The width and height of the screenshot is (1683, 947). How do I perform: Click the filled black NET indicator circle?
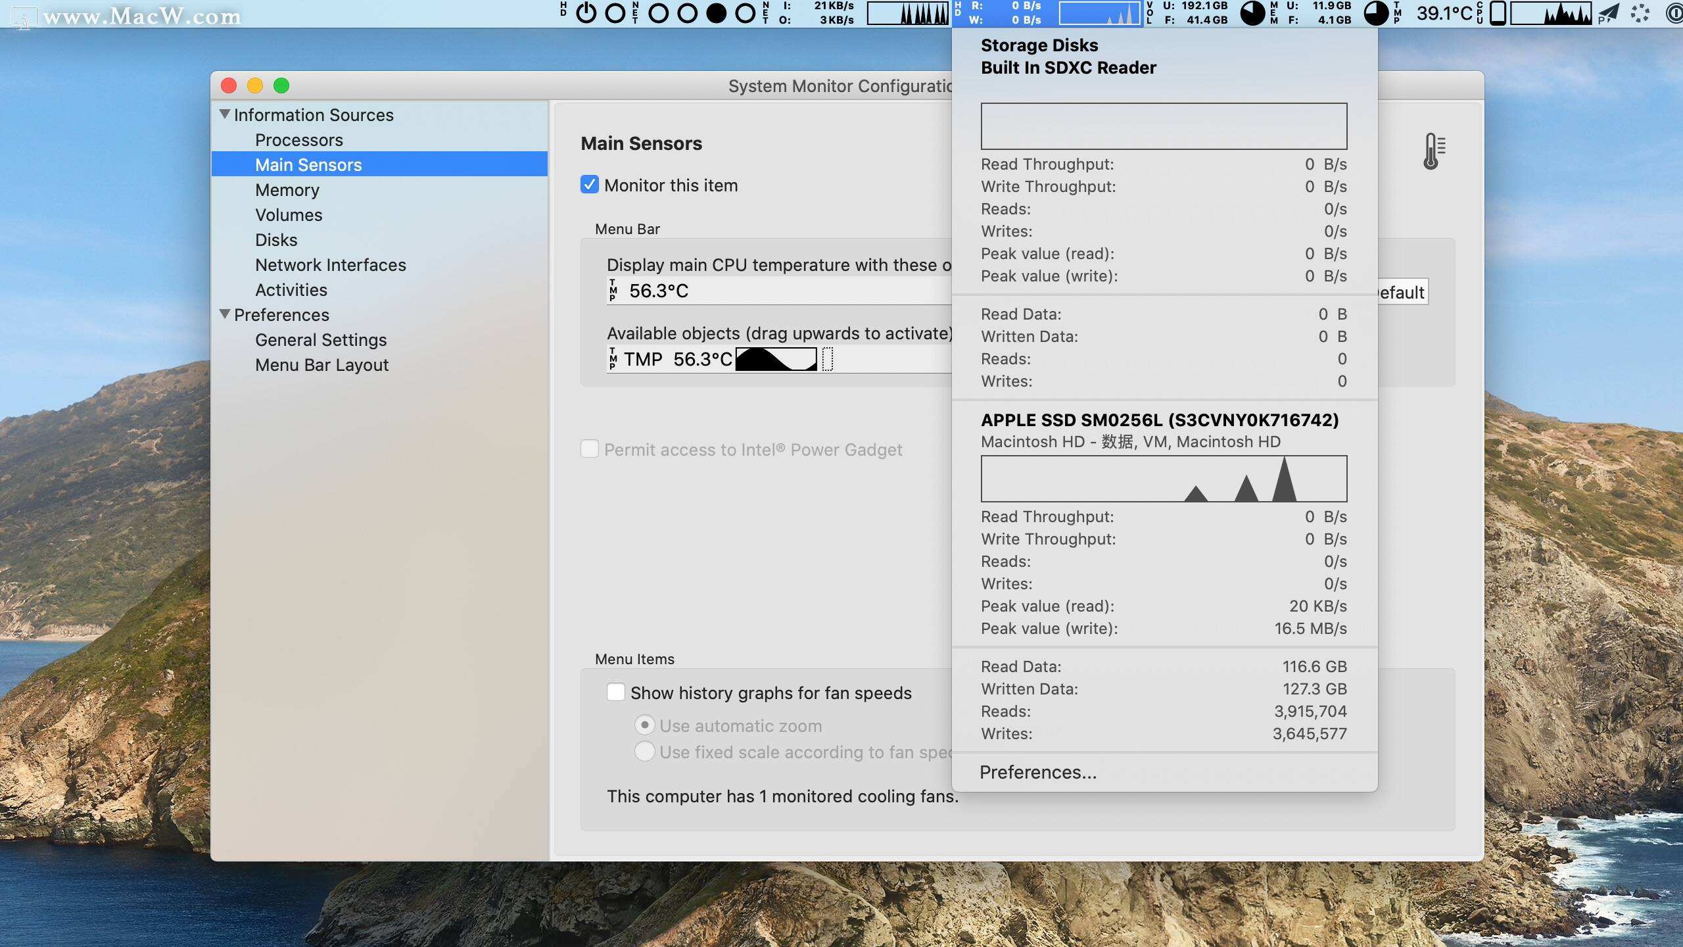716,13
